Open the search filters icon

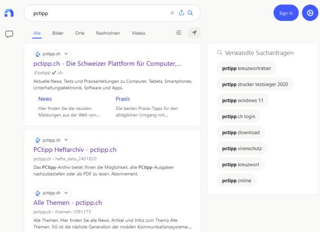179,33
